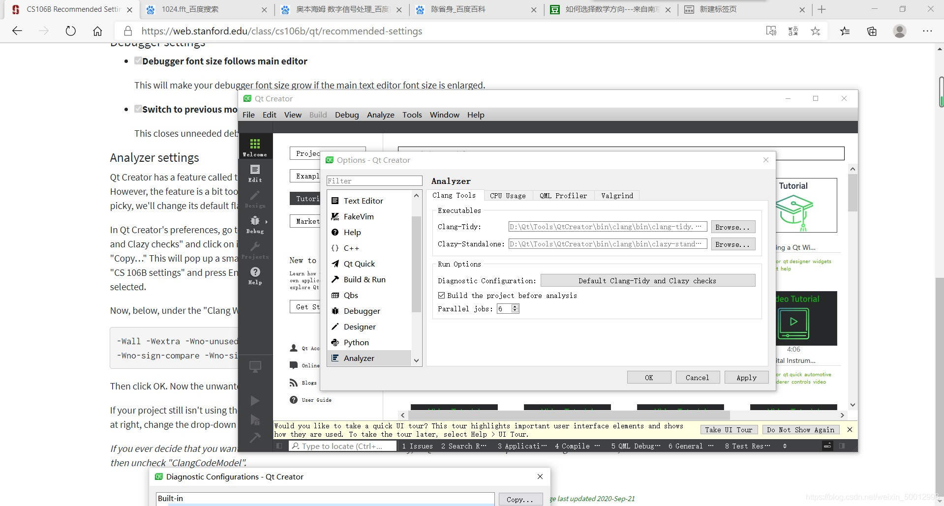
Task: Click Copy... in Diagnostic Configurations dialog
Action: click(x=520, y=499)
